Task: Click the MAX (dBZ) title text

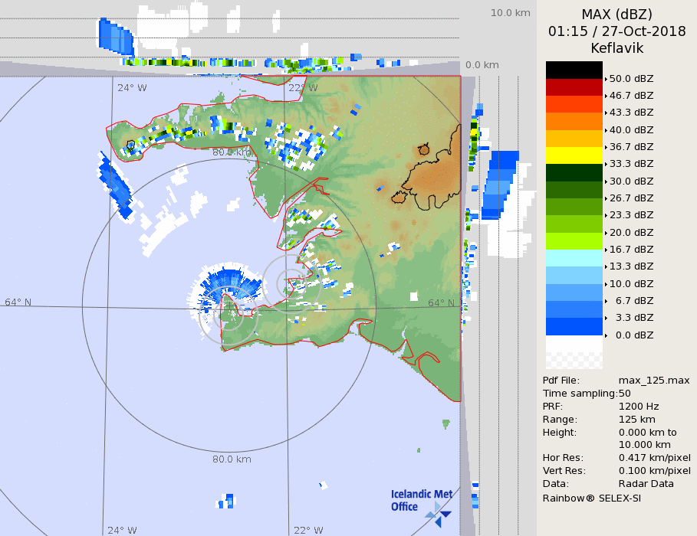Action: [x=616, y=14]
